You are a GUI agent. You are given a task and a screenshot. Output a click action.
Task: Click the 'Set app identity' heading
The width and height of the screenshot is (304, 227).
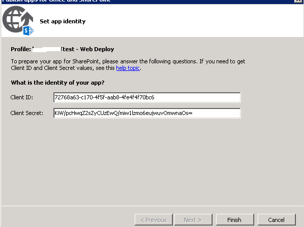point(63,21)
